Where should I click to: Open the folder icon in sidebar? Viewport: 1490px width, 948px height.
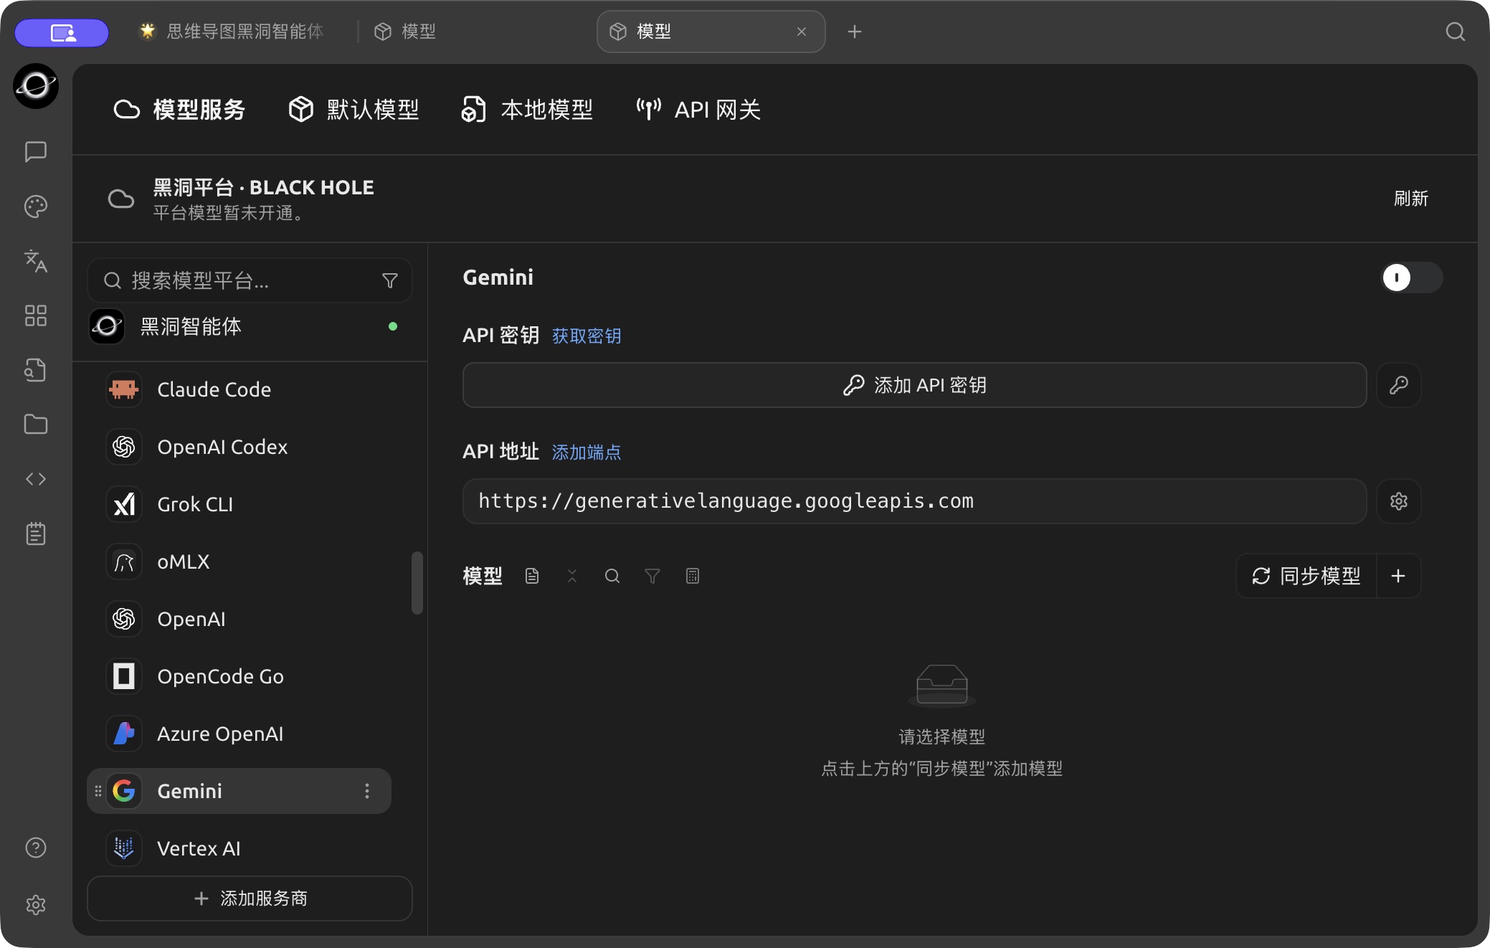pos(36,425)
